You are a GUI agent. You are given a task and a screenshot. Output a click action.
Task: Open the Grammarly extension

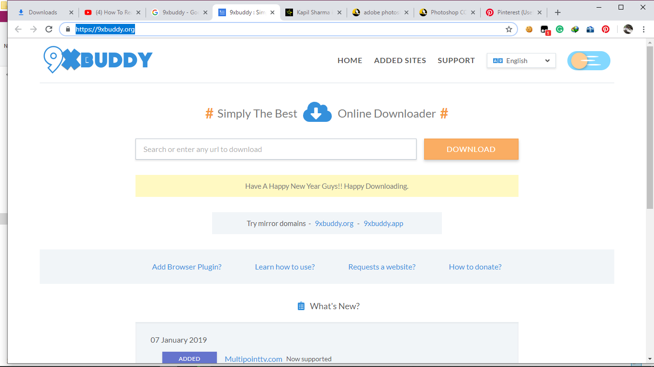click(x=560, y=29)
